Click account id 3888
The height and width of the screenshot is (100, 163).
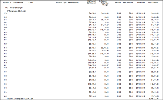[x=6, y=84]
